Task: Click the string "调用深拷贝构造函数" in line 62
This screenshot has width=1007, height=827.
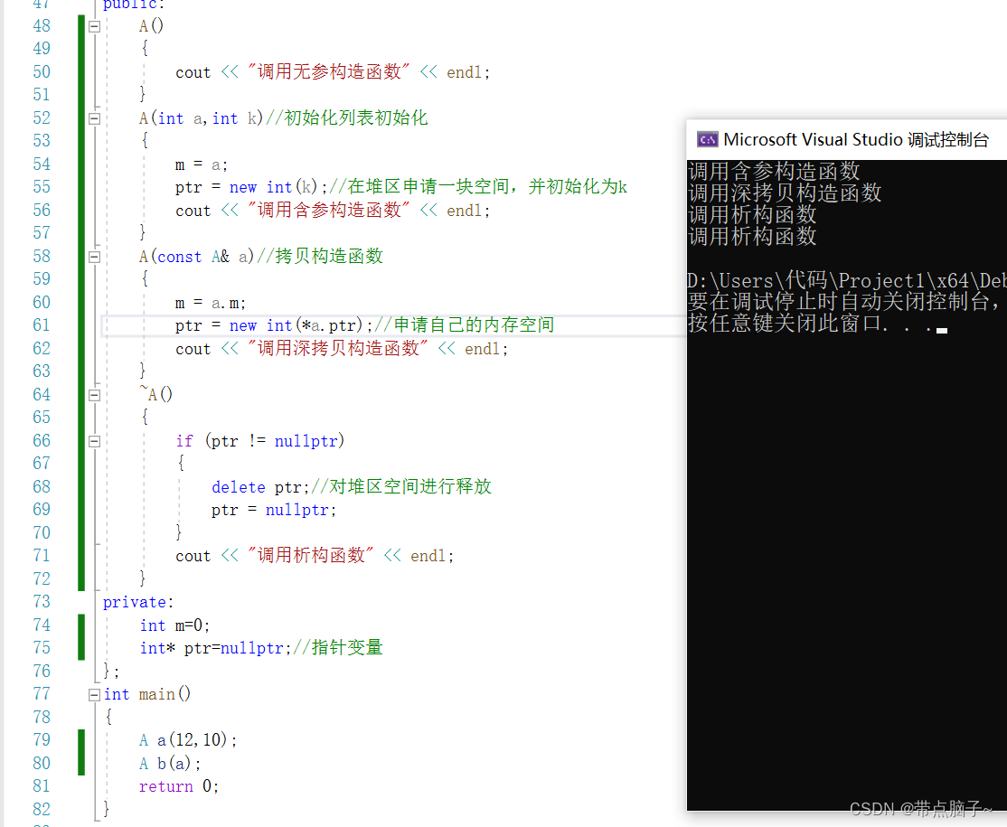Action: pos(338,348)
